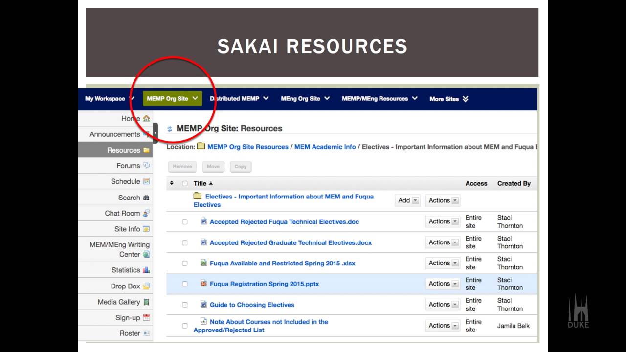The image size is (626, 352).
Task: Click document icon for Guide to Choosing Electives
Action: coord(203,304)
